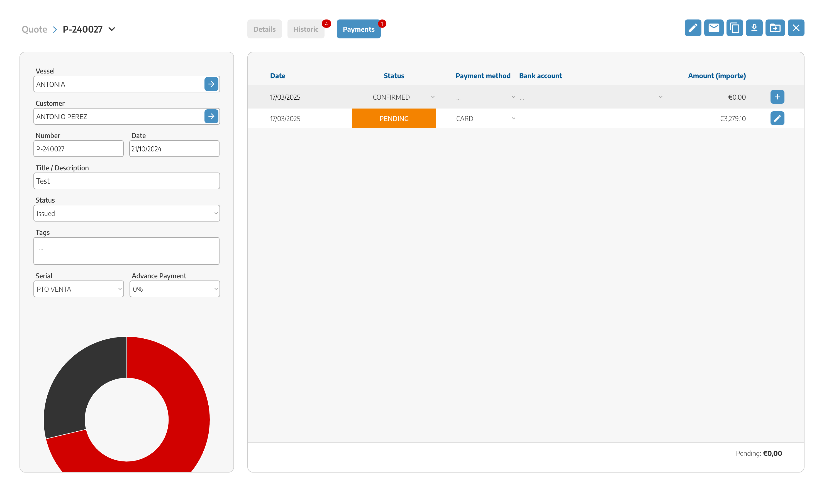Screen dimensions: 824x492
Task: Edit the pending €3,279.10 payment
Action: coord(777,118)
